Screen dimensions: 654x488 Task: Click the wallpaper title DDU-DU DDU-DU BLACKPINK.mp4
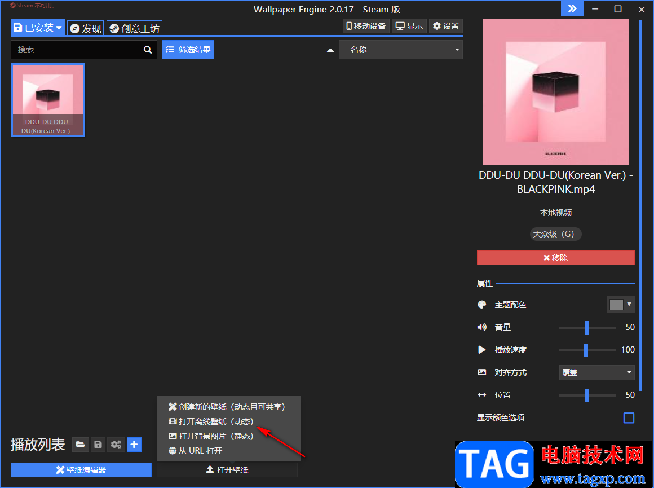(x=555, y=182)
